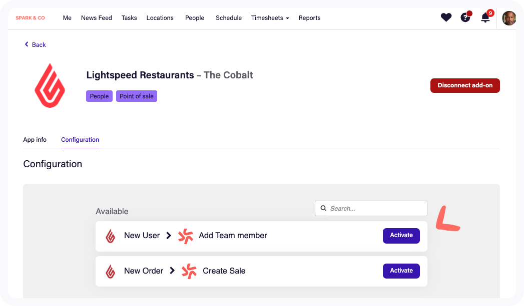Open the user profile avatar
The width and height of the screenshot is (524, 306).
[509, 18]
